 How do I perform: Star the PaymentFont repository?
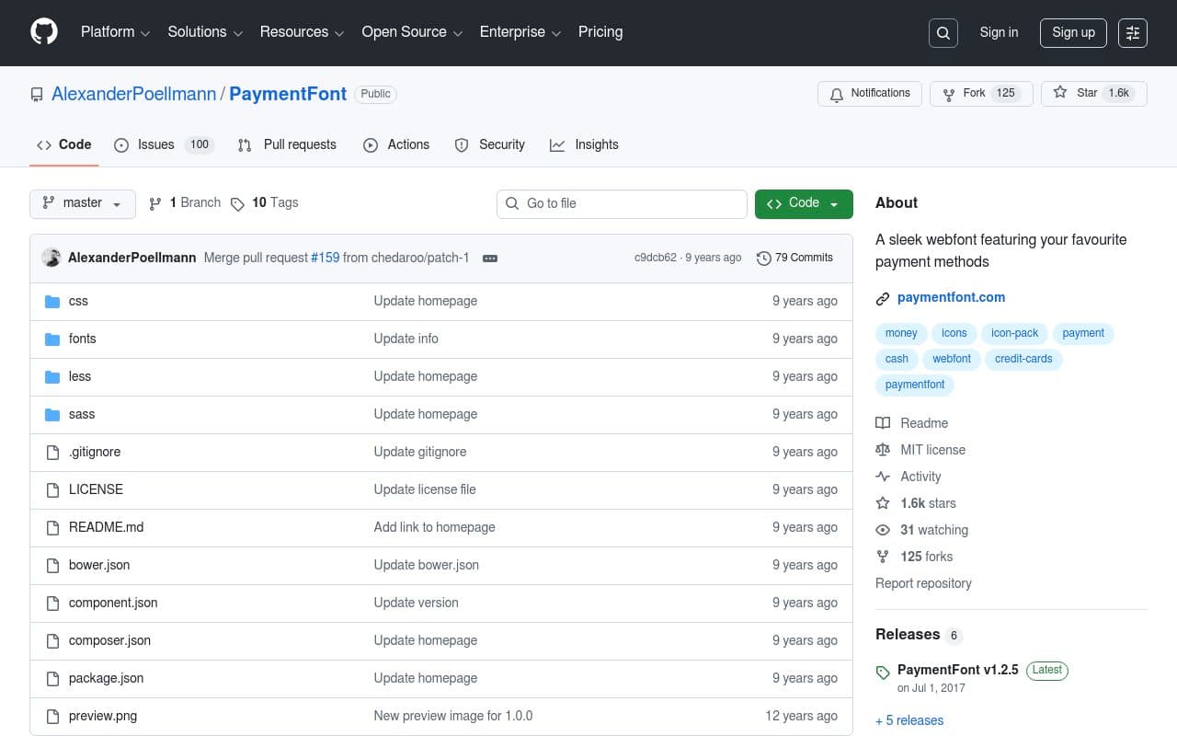[x=1093, y=93]
